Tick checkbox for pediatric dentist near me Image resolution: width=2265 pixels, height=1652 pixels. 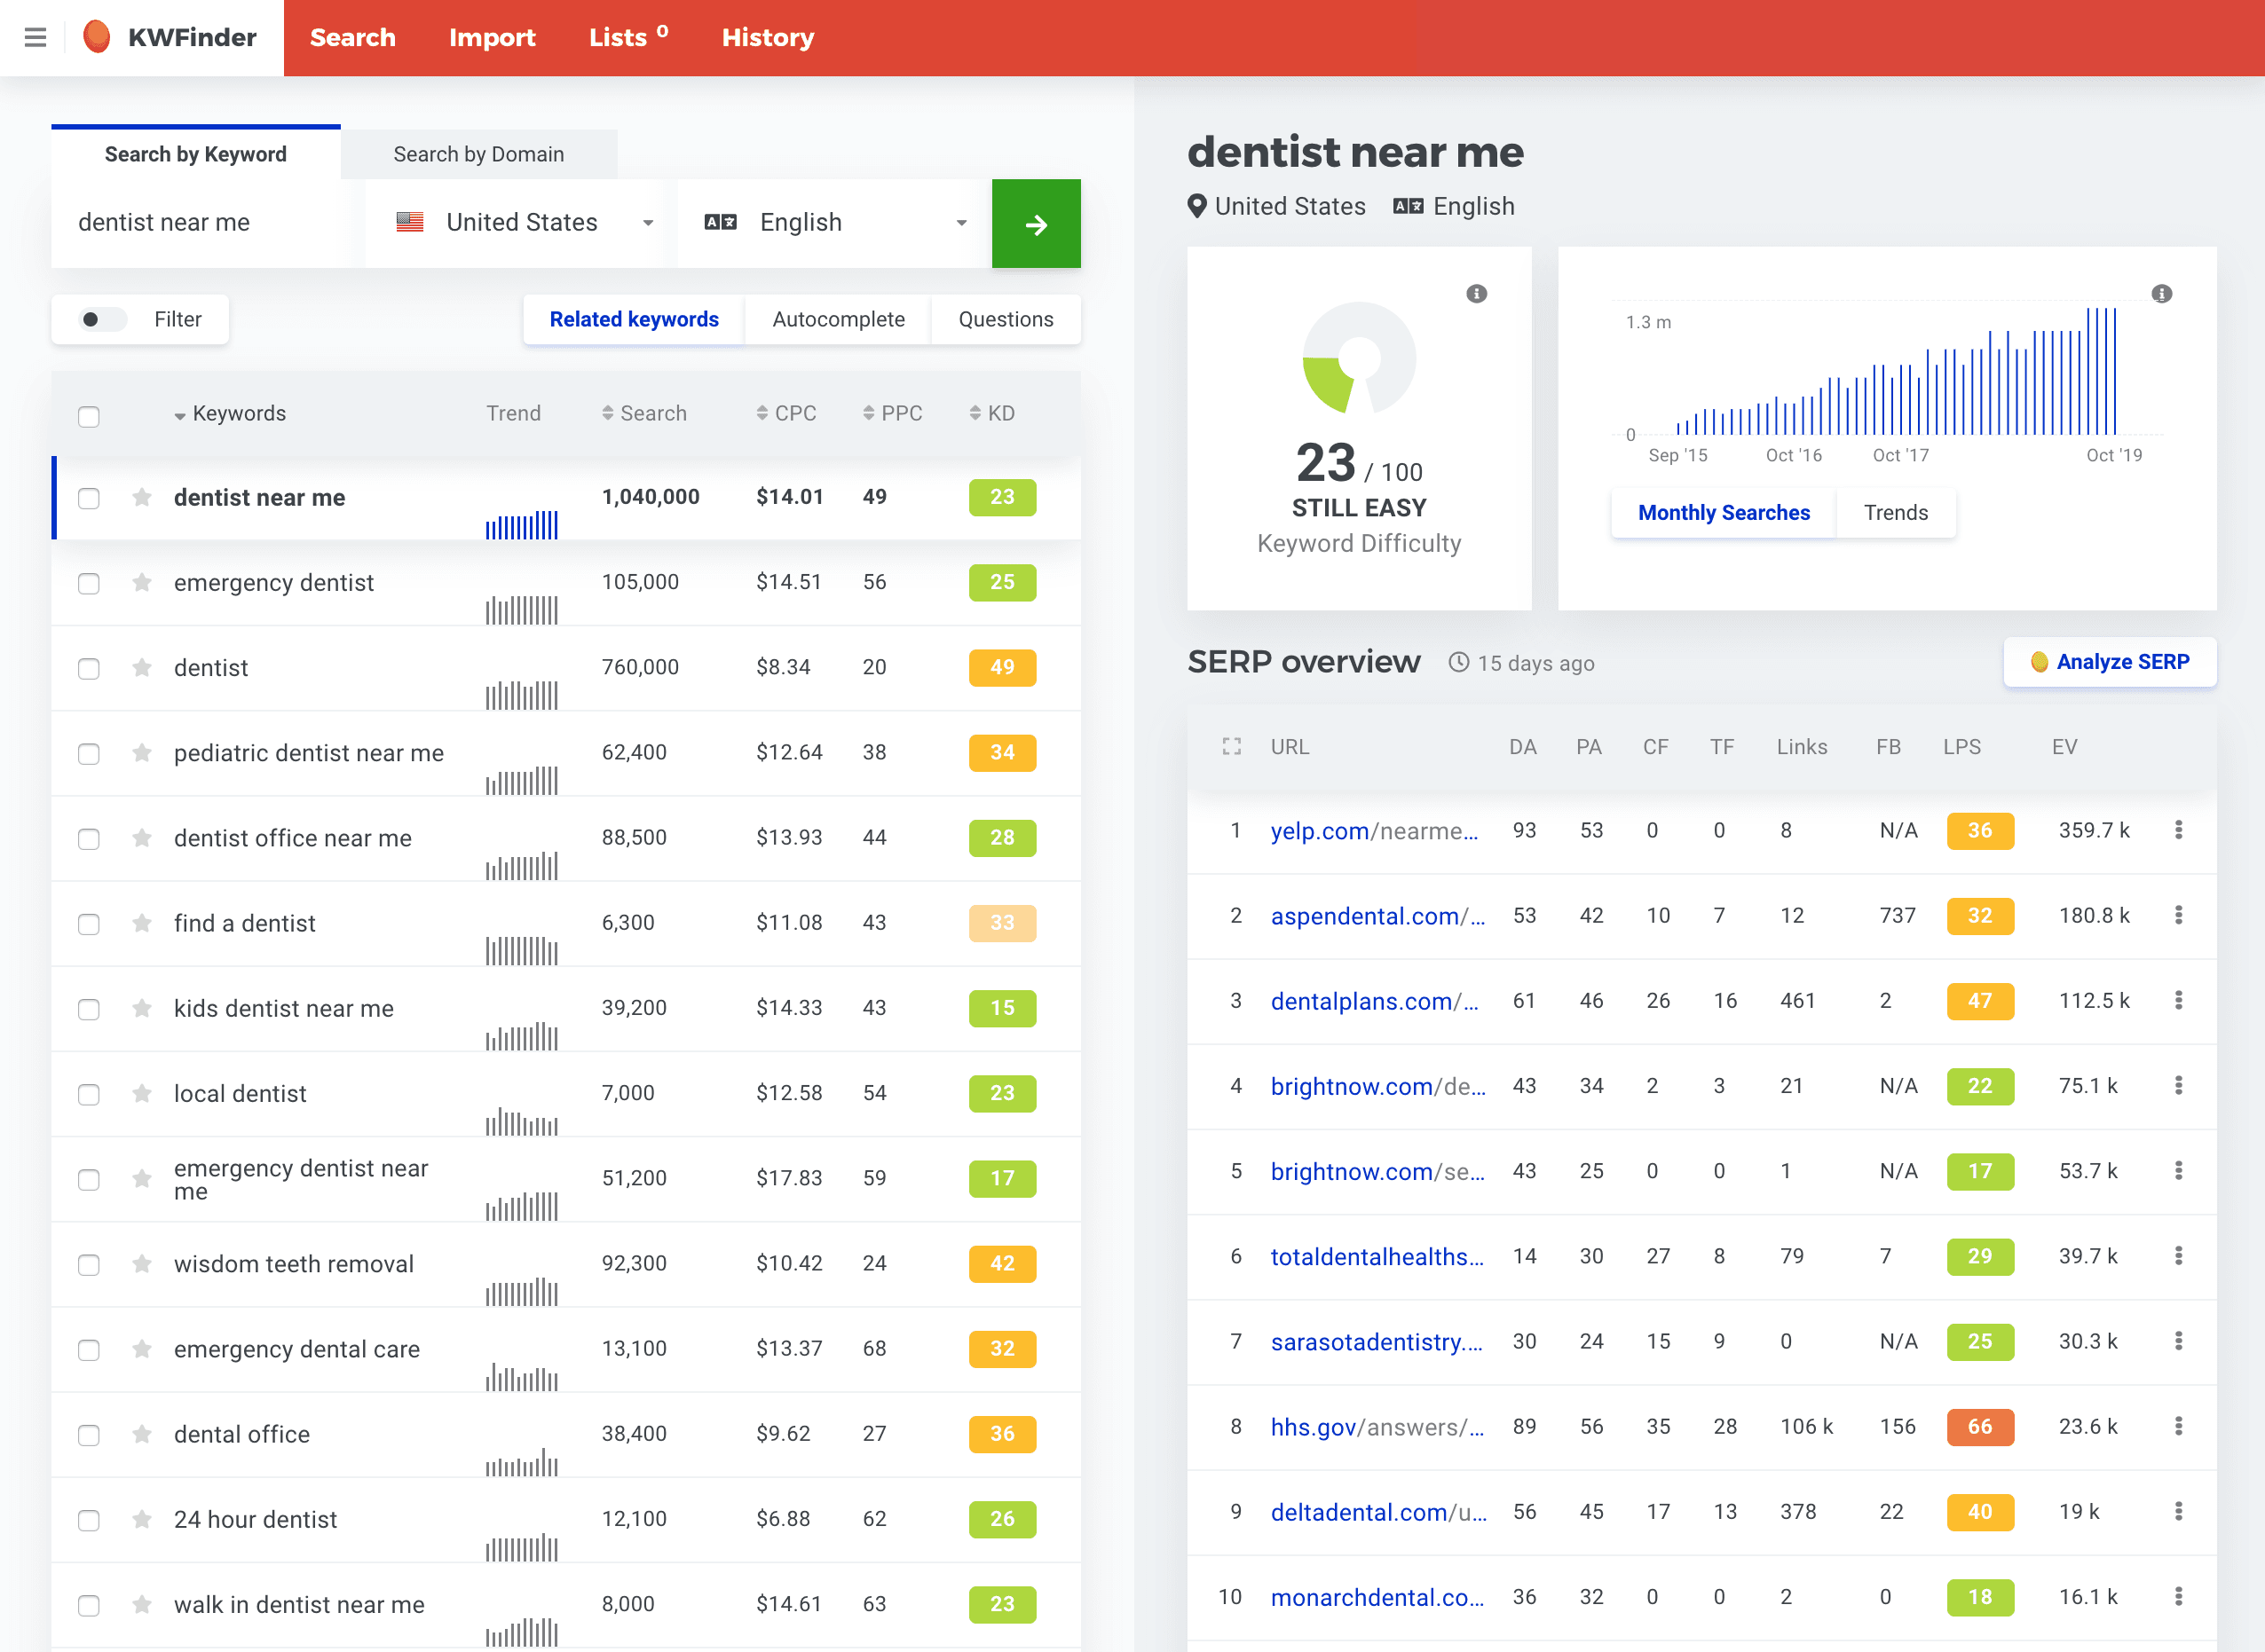tap(89, 753)
